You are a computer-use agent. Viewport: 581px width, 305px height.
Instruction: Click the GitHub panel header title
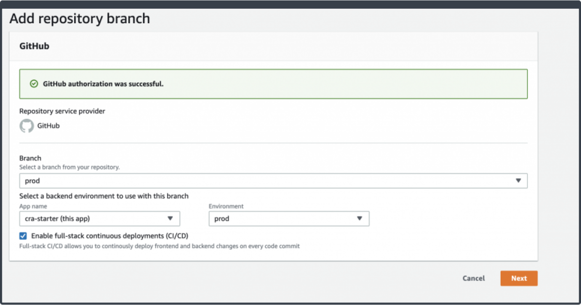click(x=34, y=46)
